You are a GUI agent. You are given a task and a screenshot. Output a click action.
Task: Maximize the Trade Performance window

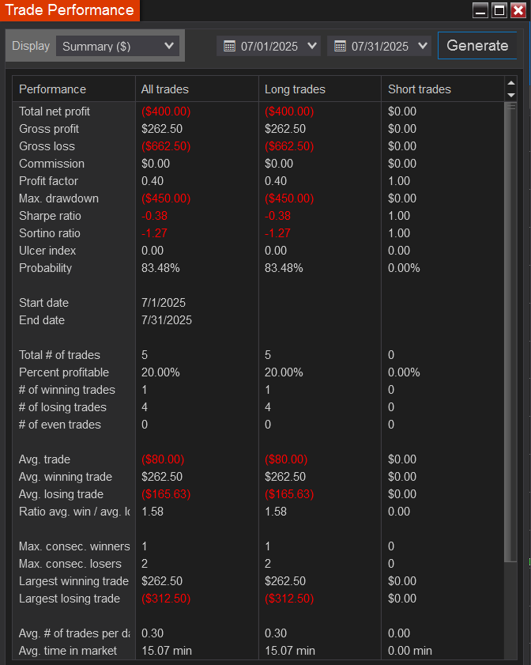pos(499,10)
